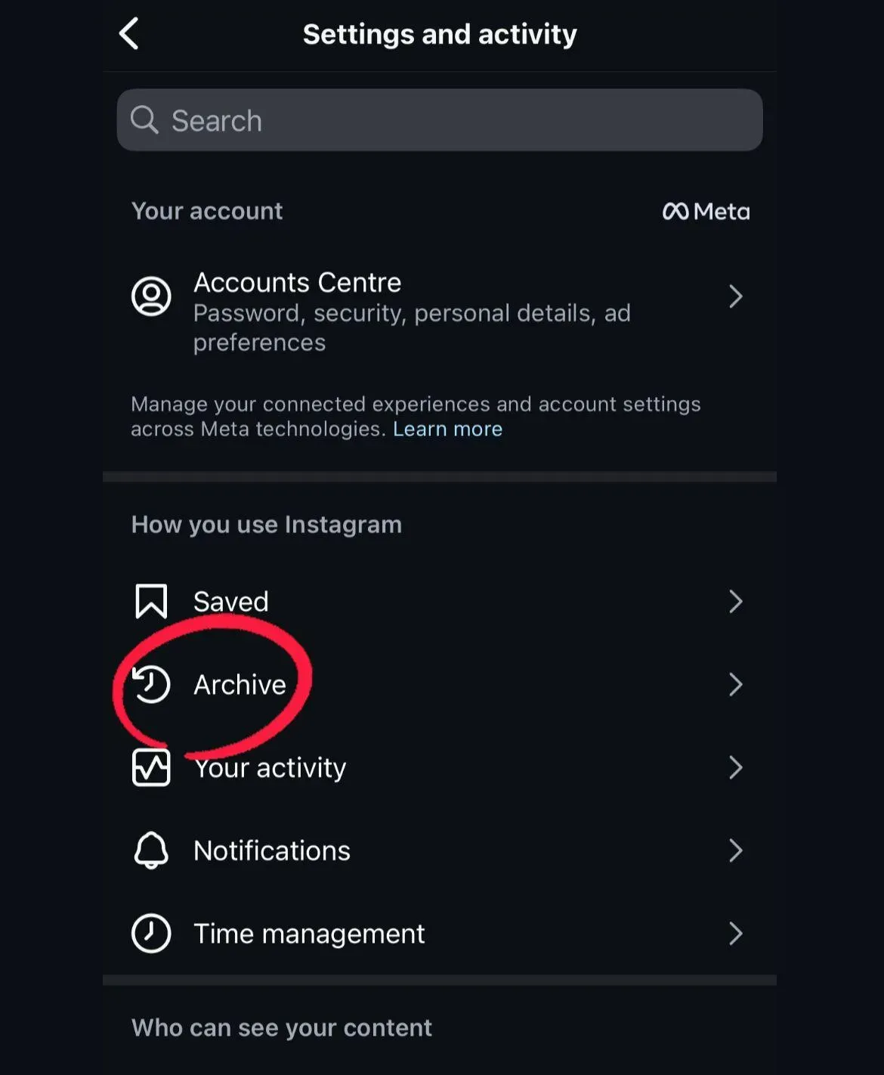
Task: Tap the Archive clock-arrow icon
Action: coord(151,685)
